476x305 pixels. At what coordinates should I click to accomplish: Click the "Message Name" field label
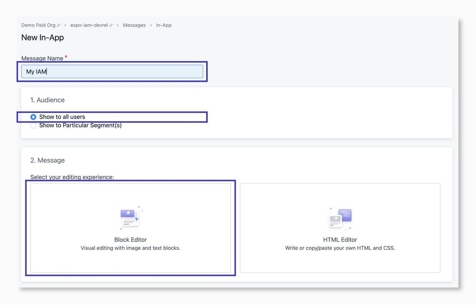click(42, 58)
